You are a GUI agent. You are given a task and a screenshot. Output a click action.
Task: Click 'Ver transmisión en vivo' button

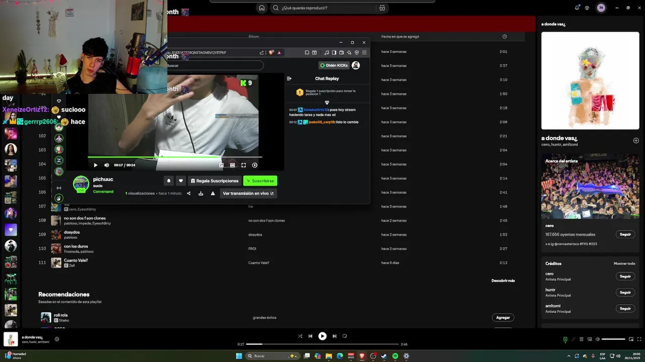click(248, 193)
